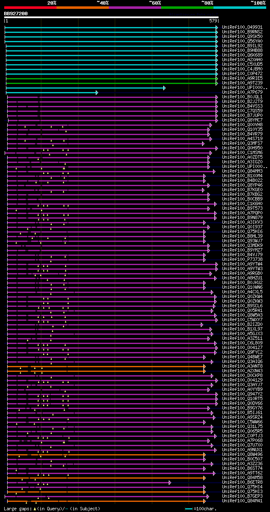Click the UniRef100_Q10WN6 label
270x512 pixels.
(x=242, y=287)
